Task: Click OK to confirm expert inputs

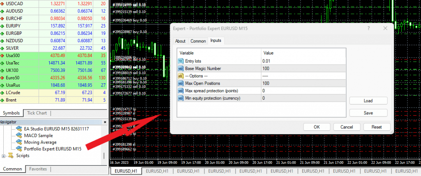Action: (317, 127)
